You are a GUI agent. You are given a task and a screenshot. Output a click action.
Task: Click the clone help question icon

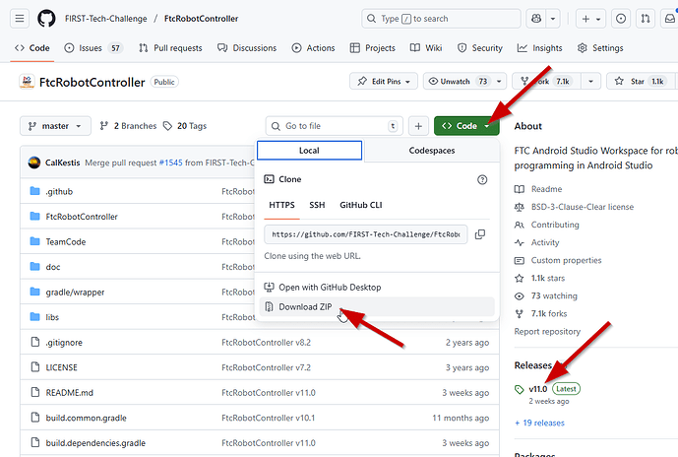tap(482, 180)
